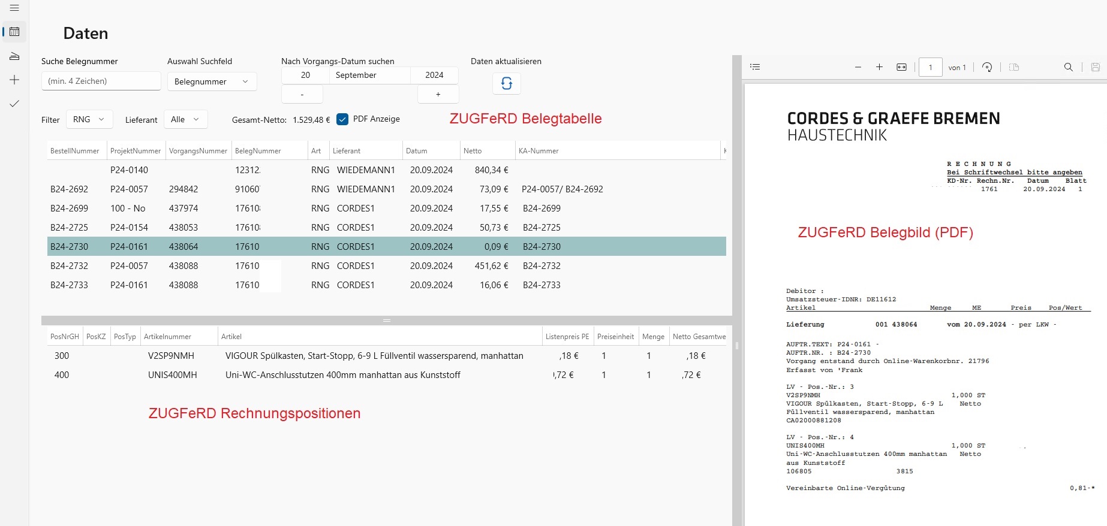
Task: Sort by Menge column header
Action: coord(654,337)
